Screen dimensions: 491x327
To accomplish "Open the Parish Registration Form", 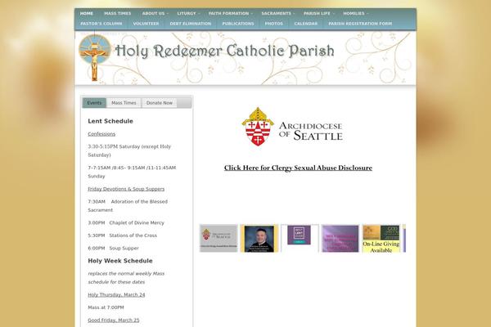I will point(360,24).
